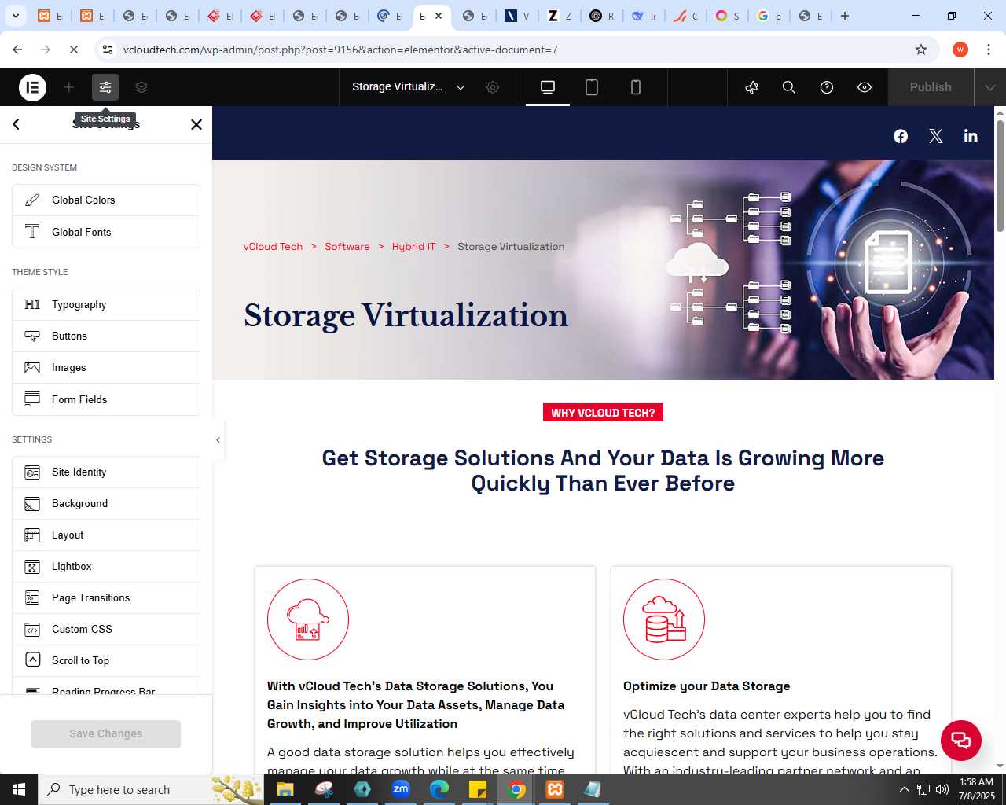
Task: Show hidden system tray icons
Action: [x=904, y=789]
